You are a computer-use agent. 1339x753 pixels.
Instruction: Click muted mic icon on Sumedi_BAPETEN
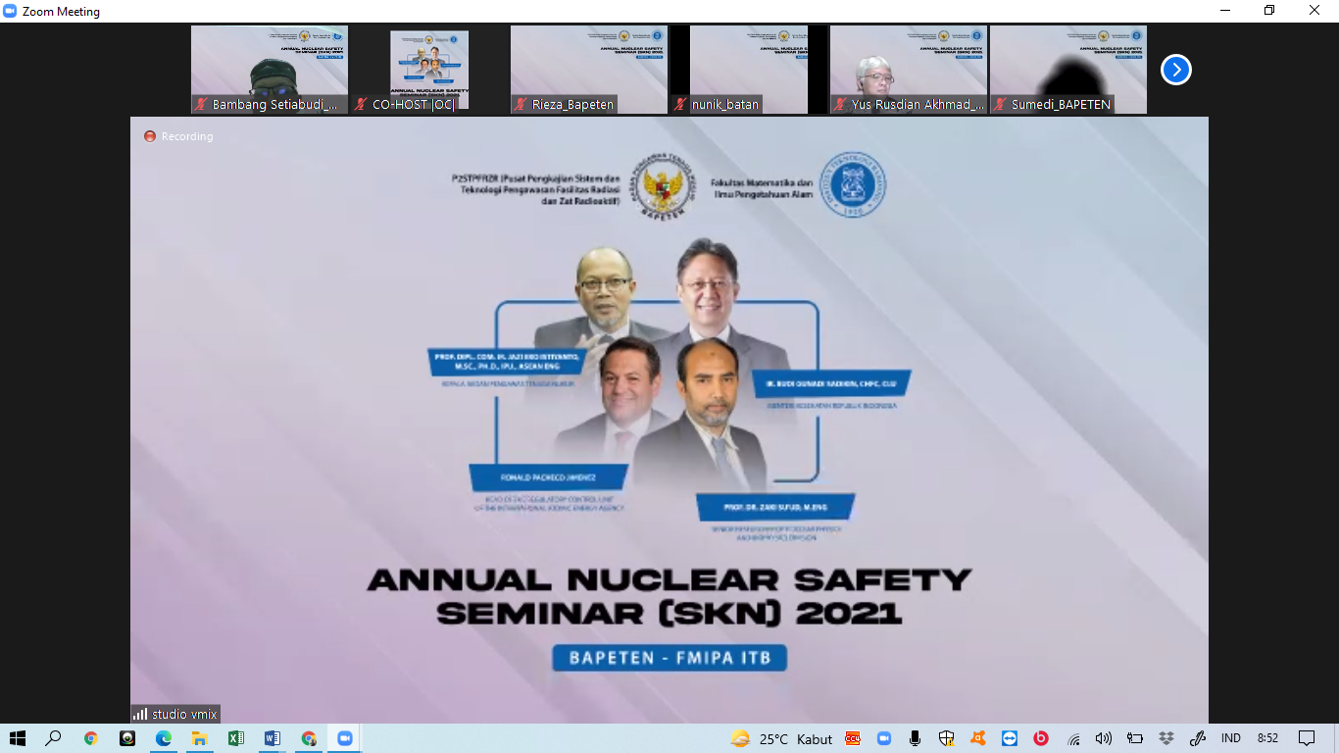pyautogui.click(x=1001, y=104)
